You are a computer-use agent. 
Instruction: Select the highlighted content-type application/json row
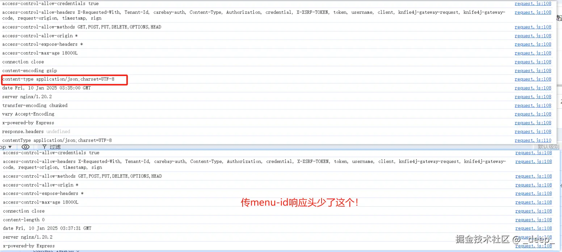click(64, 79)
